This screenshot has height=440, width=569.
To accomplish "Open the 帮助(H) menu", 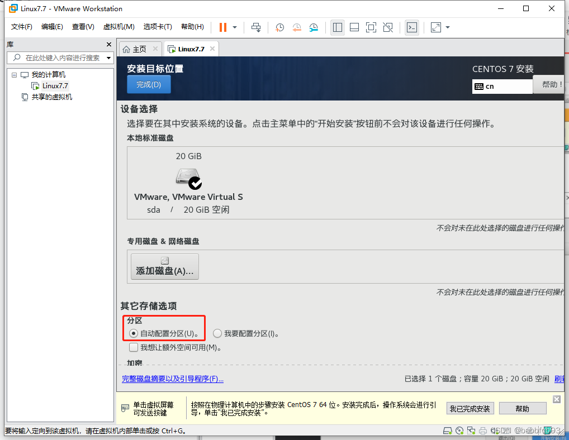I will pyautogui.click(x=192, y=27).
